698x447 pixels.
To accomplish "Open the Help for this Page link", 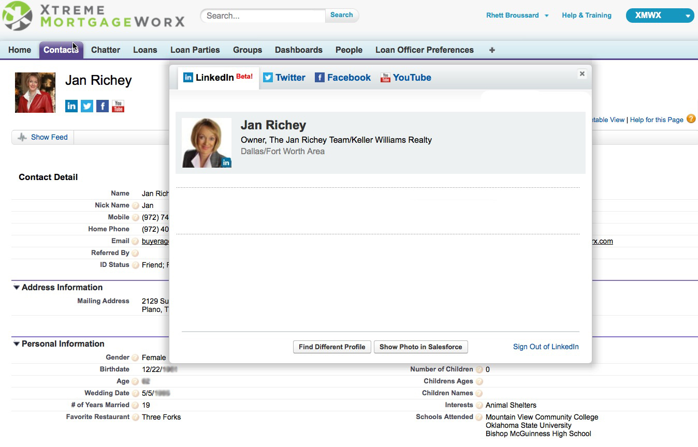I will (657, 120).
